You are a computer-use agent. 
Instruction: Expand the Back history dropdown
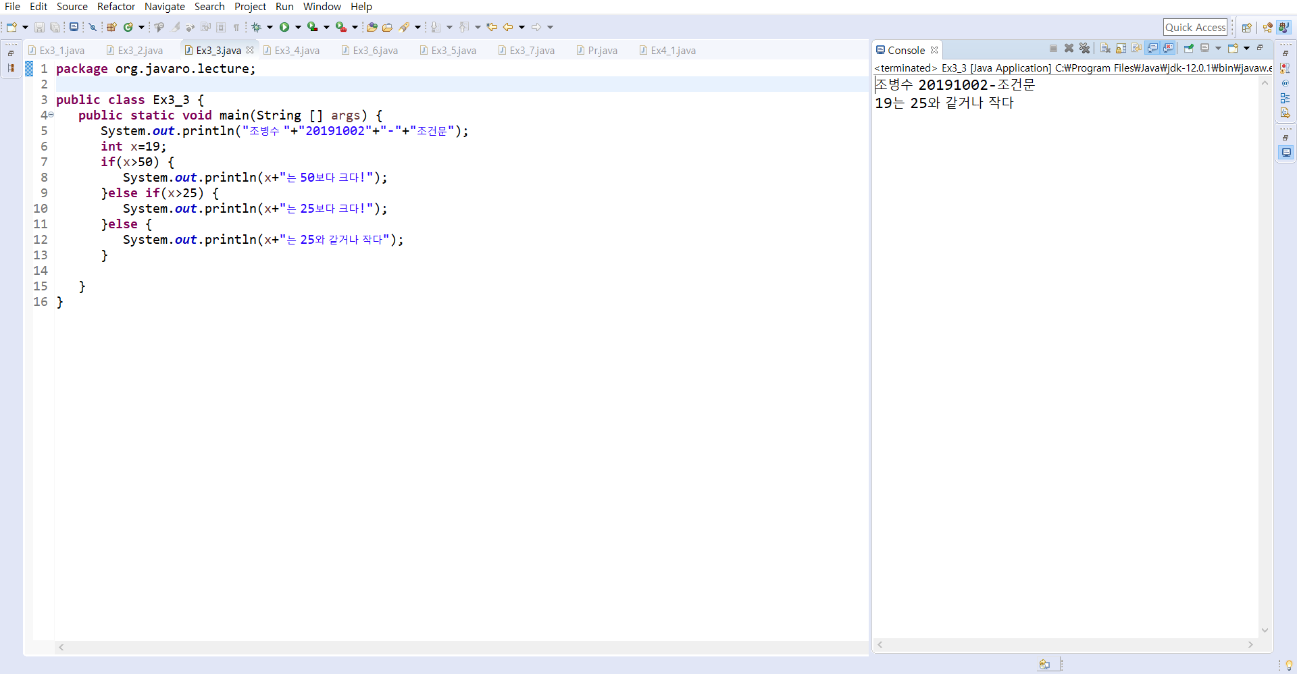click(522, 27)
